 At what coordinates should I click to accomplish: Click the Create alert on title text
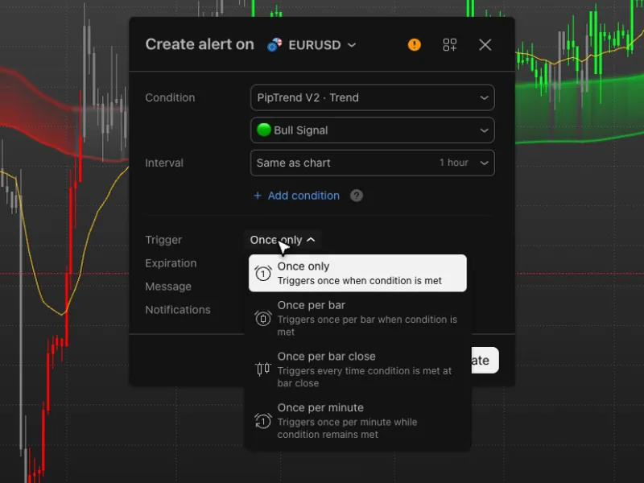tap(200, 44)
